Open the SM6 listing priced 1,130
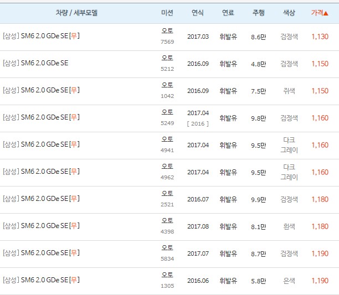This screenshot has width=339, height=295. tap(41, 36)
